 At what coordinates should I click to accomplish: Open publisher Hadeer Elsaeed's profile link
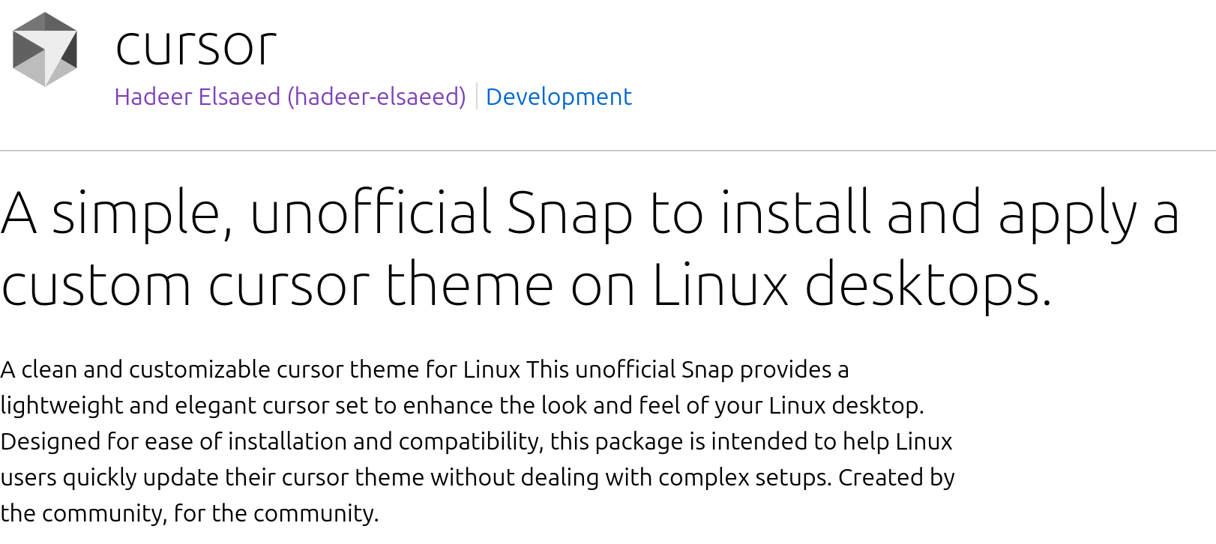pos(289,97)
